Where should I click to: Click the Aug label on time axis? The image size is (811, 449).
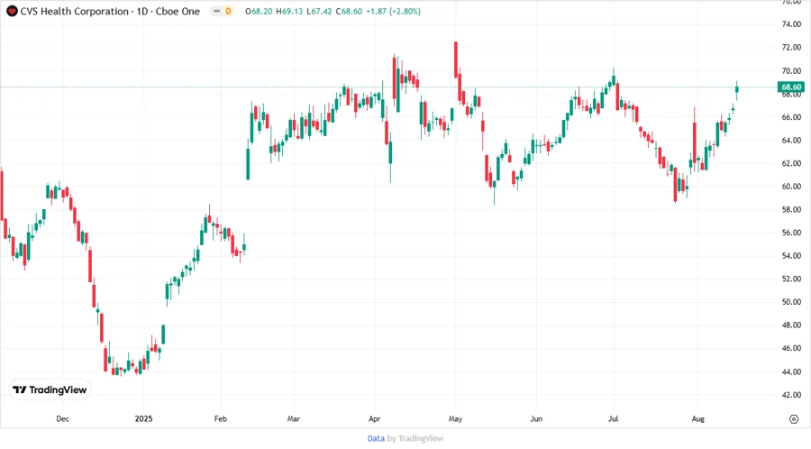point(697,418)
